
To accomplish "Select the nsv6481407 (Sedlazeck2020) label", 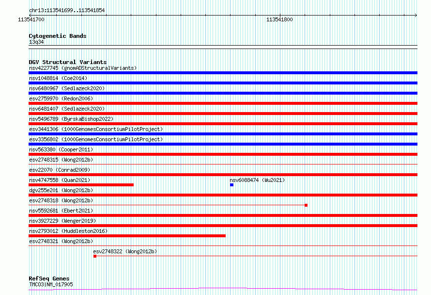I will (67, 109).
